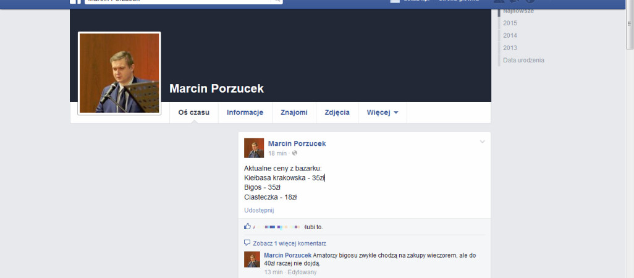Open the post options chevron menu
The image size is (634, 278).
482,142
